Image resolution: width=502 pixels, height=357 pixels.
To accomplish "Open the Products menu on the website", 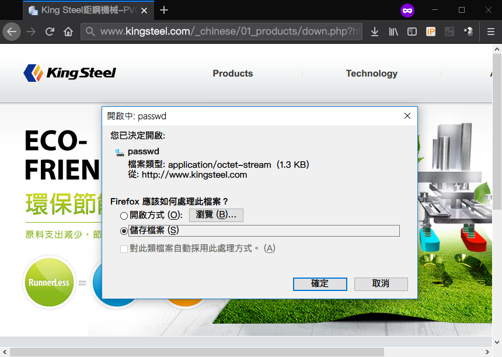I will tap(233, 74).
